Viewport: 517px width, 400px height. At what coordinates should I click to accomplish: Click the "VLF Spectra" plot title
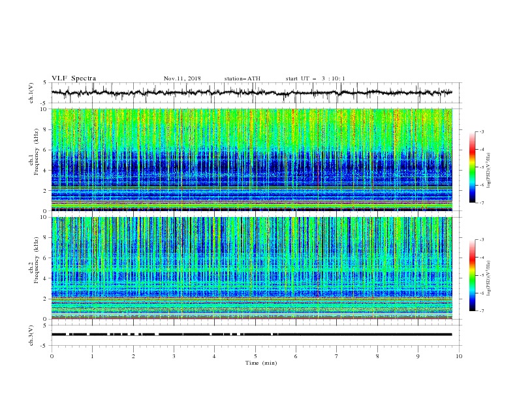click(74, 78)
